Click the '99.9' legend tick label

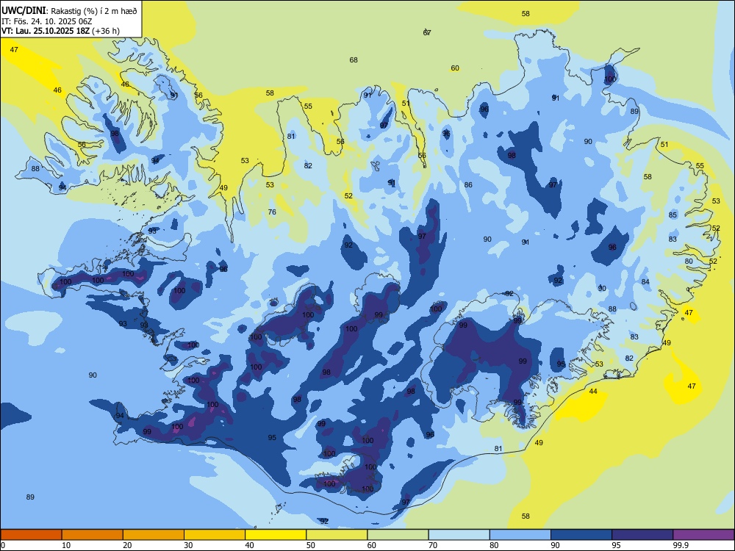(x=681, y=545)
